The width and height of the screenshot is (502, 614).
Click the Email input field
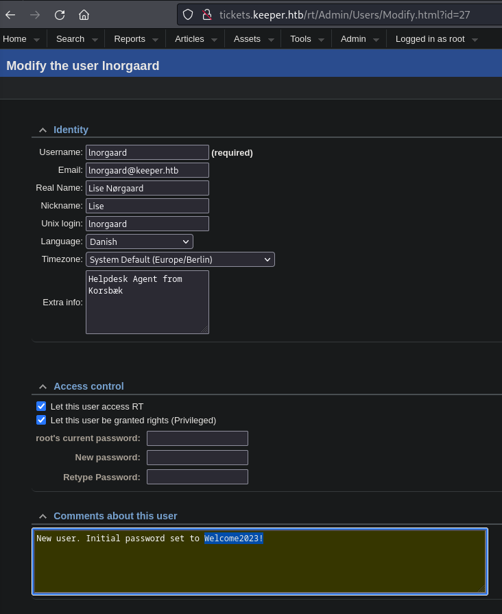coord(147,170)
